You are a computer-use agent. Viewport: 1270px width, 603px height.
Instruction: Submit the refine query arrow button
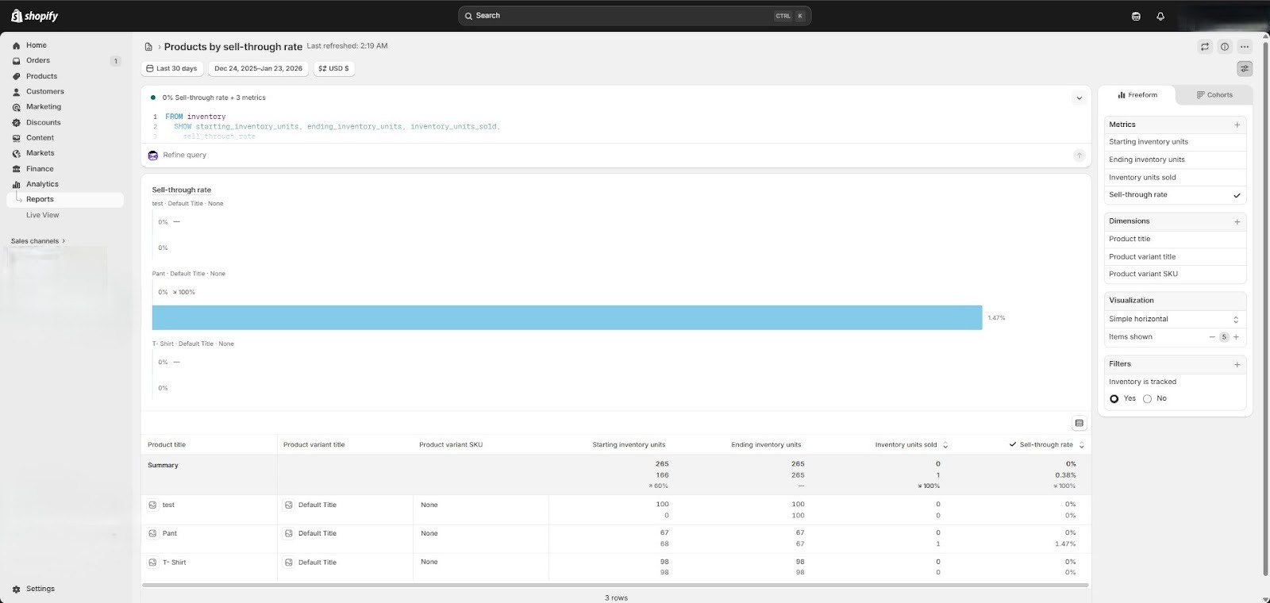[x=1079, y=156]
